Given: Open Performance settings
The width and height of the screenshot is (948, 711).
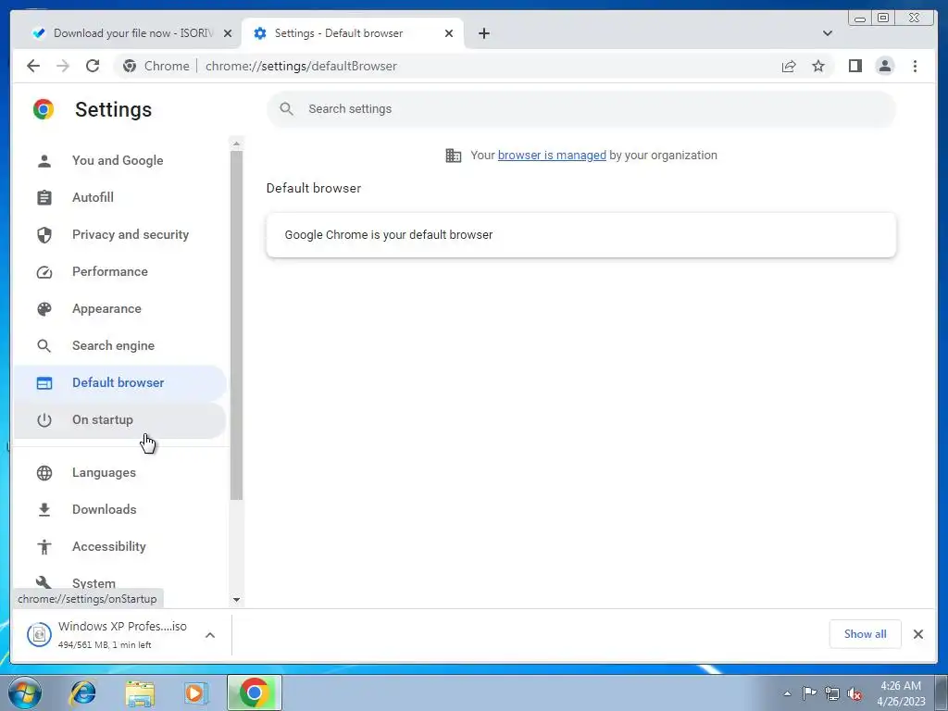Looking at the screenshot, I should pyautogui.click(x=119, y=271).
